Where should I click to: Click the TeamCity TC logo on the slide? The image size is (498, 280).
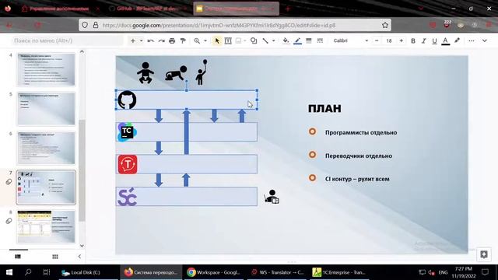[127, 131]
